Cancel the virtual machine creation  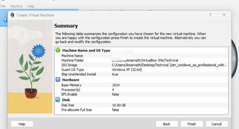217,124
